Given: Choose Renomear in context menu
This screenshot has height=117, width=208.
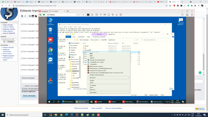Looking at the screenshot, I should pos(92,90).
